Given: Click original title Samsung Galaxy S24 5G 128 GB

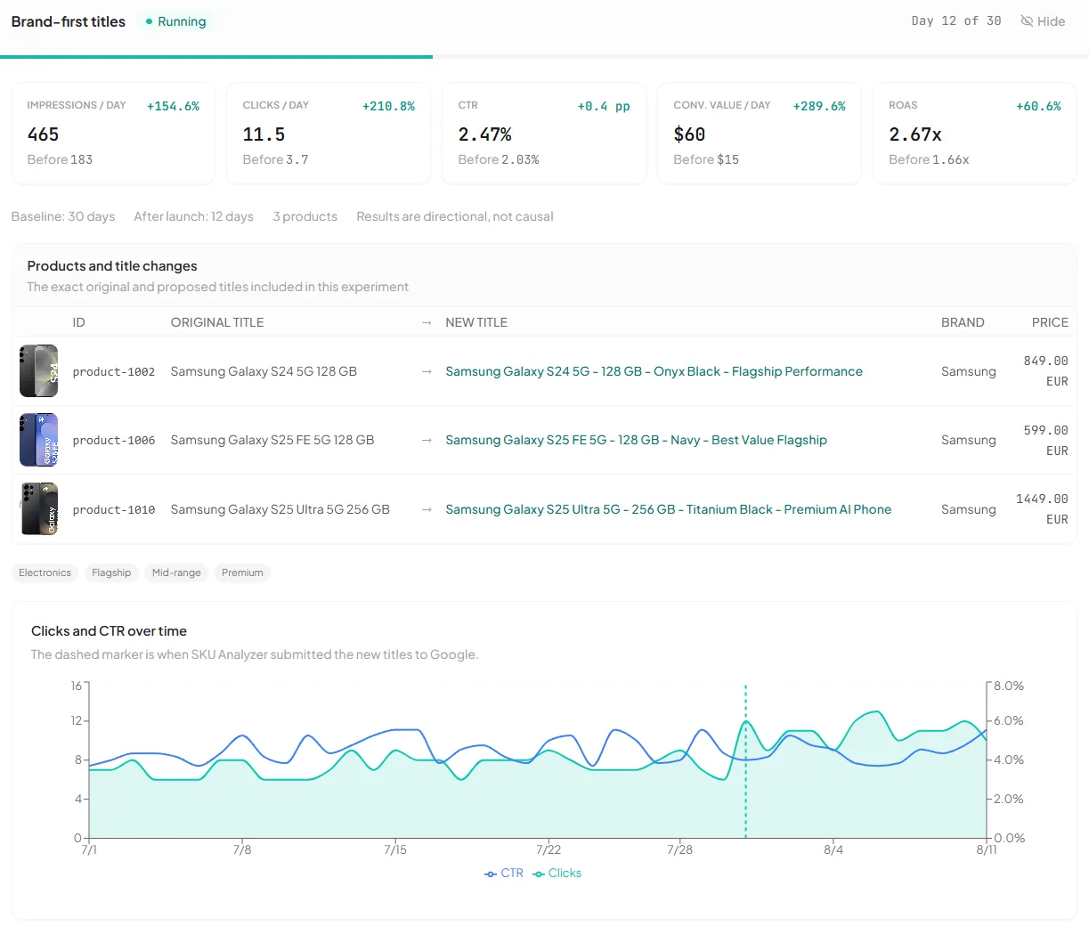Looking at the screenshot, I should point(264,371).
